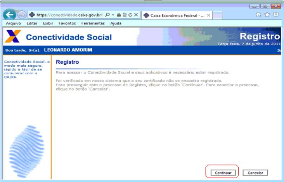Stop loading with address bar X
This screenshot has height=182, width=284.
(x=136, y=15)
